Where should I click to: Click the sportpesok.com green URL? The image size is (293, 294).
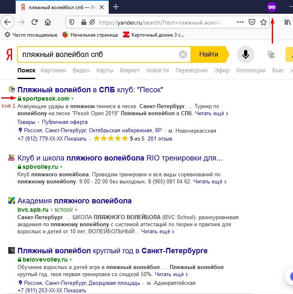coord(46,99)
